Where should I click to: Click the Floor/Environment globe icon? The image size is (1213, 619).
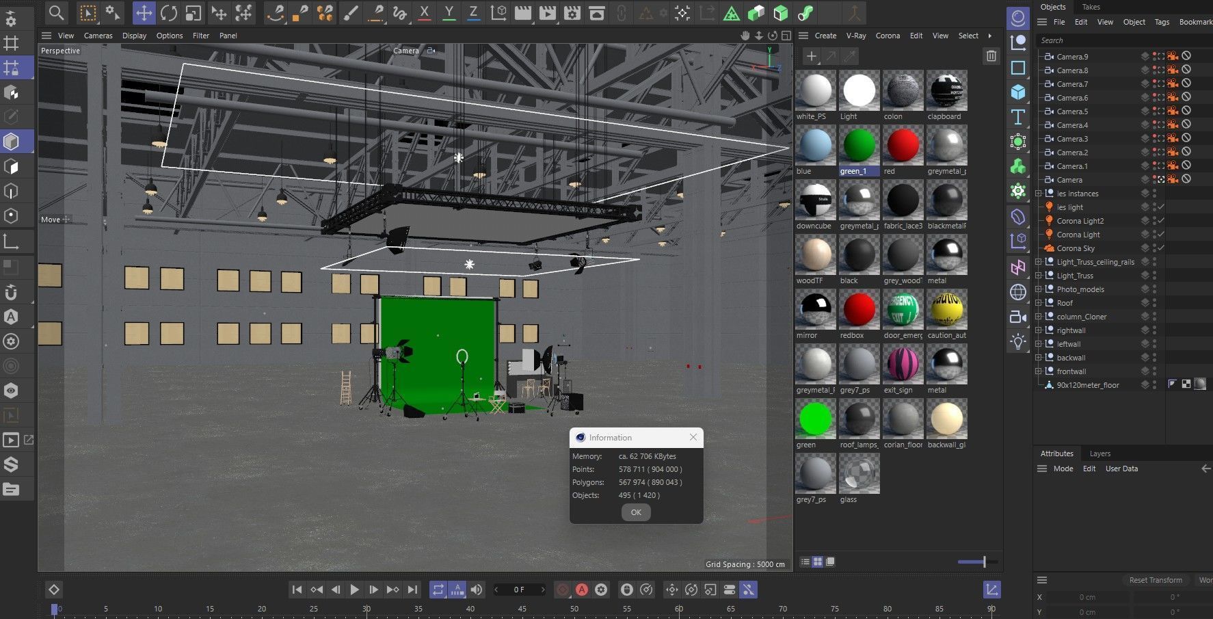tap(1018, 292)
